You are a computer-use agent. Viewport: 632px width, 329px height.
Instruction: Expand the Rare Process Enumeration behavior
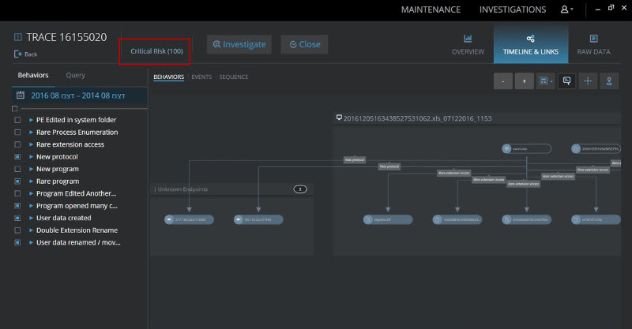tap(31, 132)
